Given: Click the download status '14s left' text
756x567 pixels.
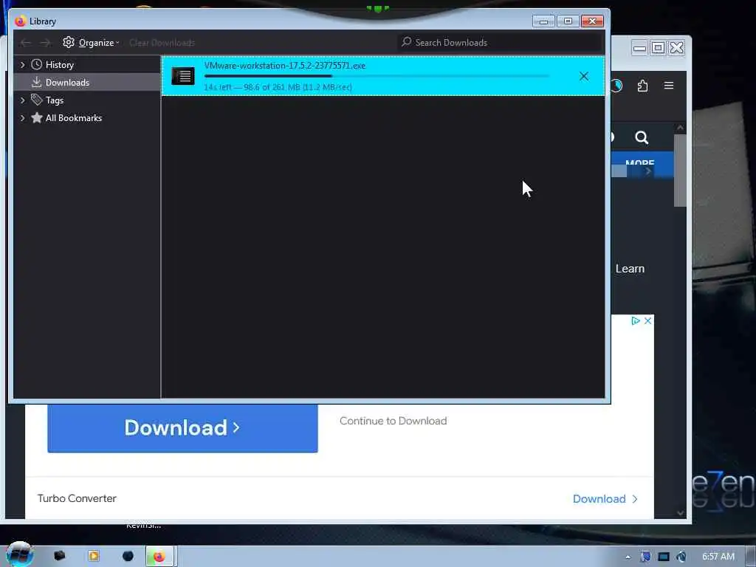Looking at the screenshot, I should point(278,87).
